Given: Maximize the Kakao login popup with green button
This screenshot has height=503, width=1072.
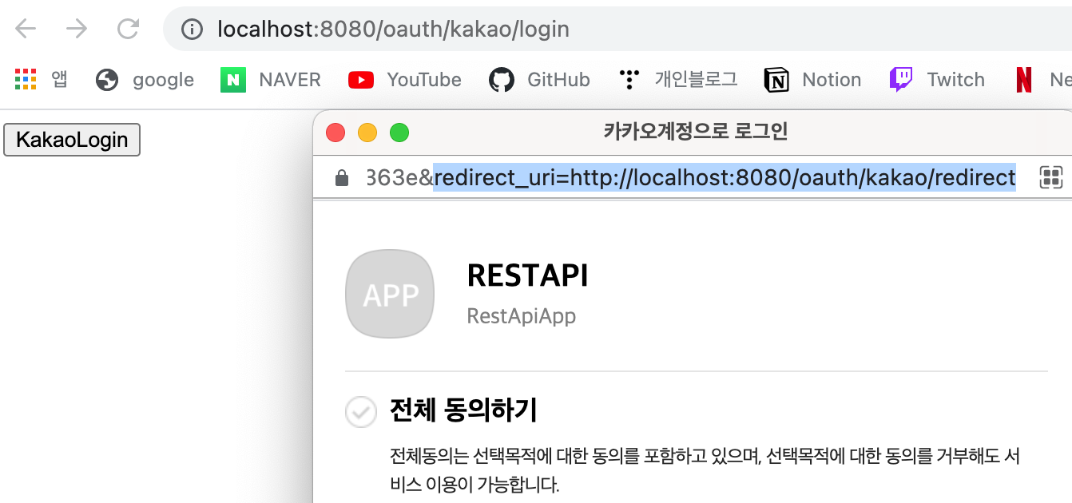Looking at the screenshot, I should [399, 133].
